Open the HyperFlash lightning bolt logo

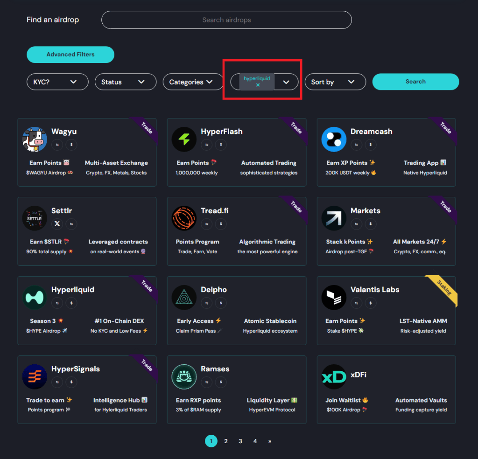184,139
